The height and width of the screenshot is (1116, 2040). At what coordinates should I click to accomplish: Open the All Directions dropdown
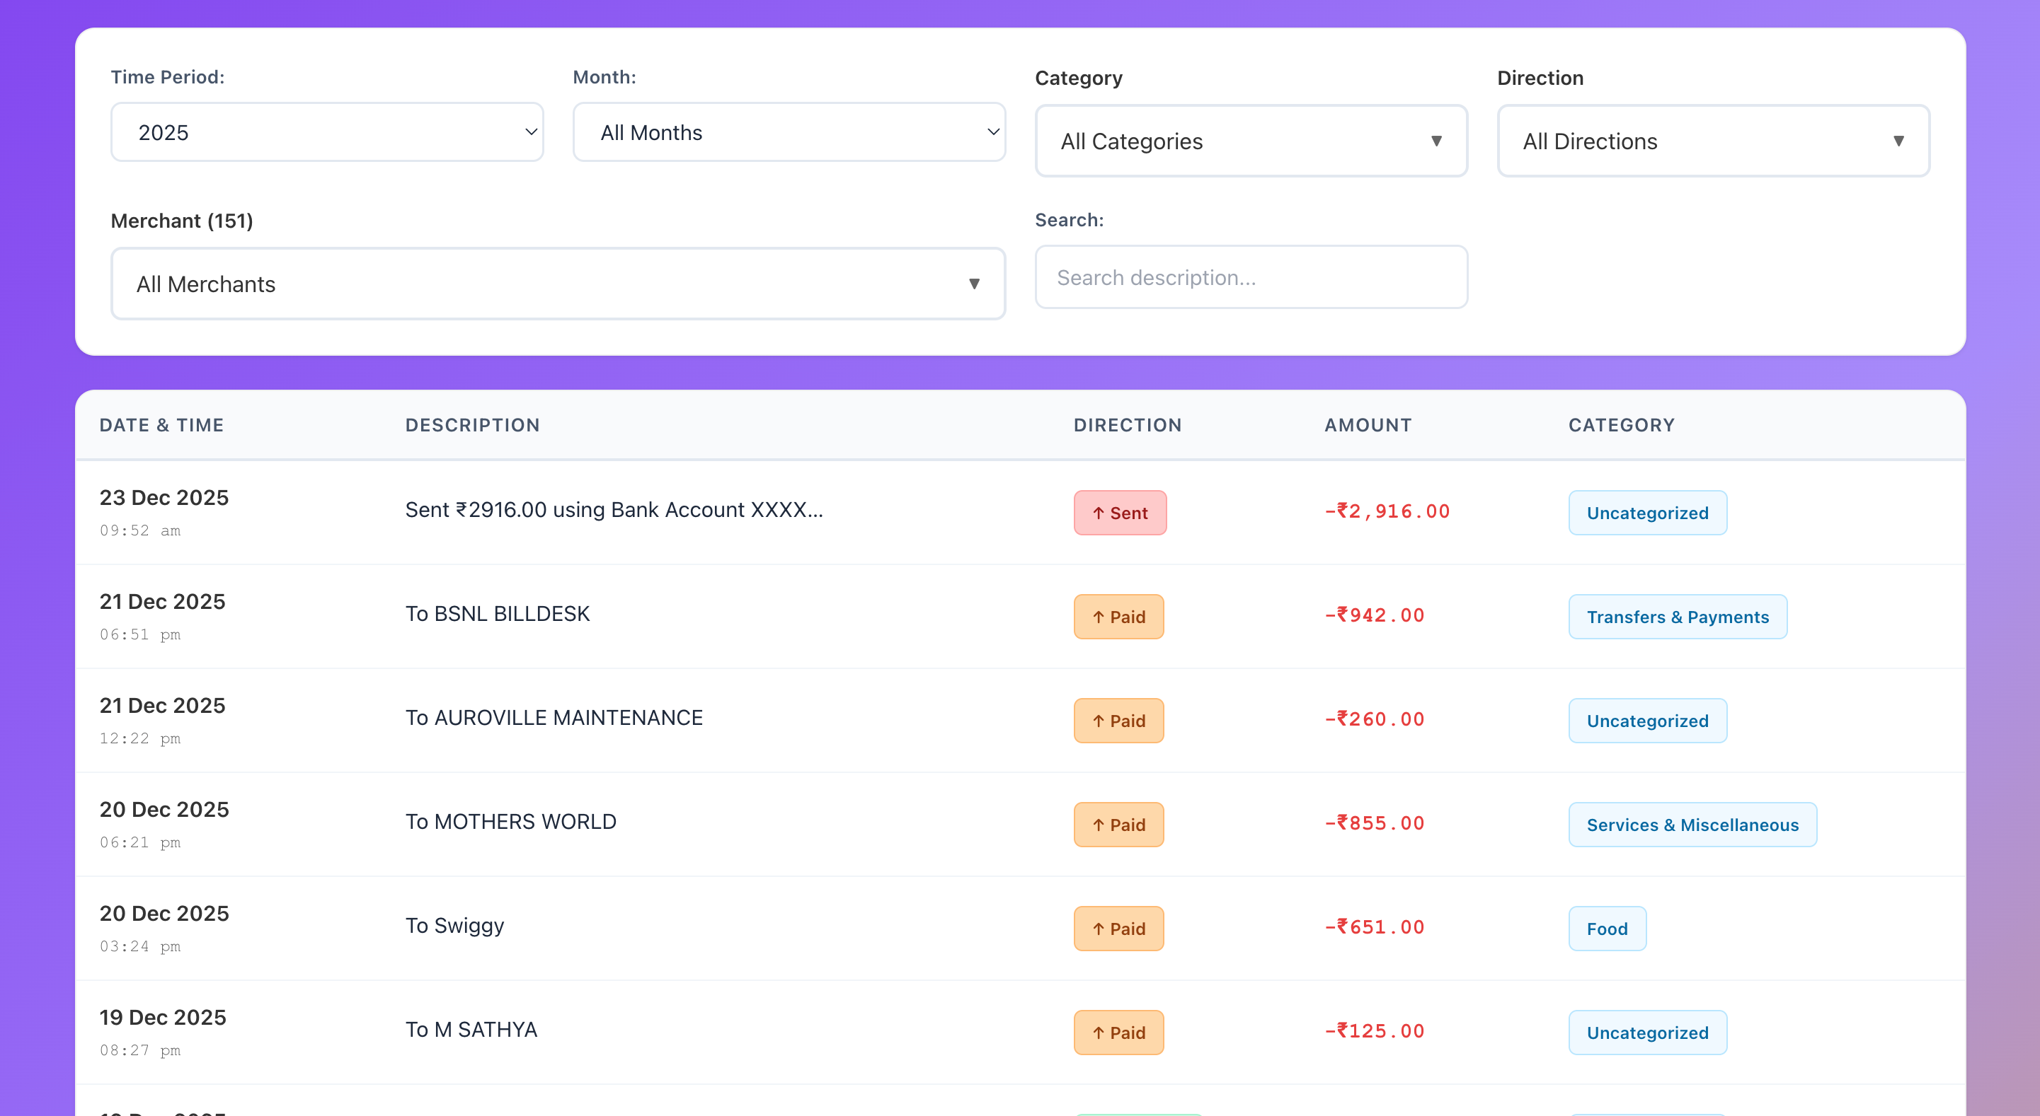pos(1712,140)
